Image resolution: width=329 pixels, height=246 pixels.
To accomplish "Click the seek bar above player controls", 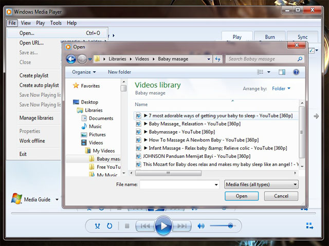I will [x=163, y=213].
